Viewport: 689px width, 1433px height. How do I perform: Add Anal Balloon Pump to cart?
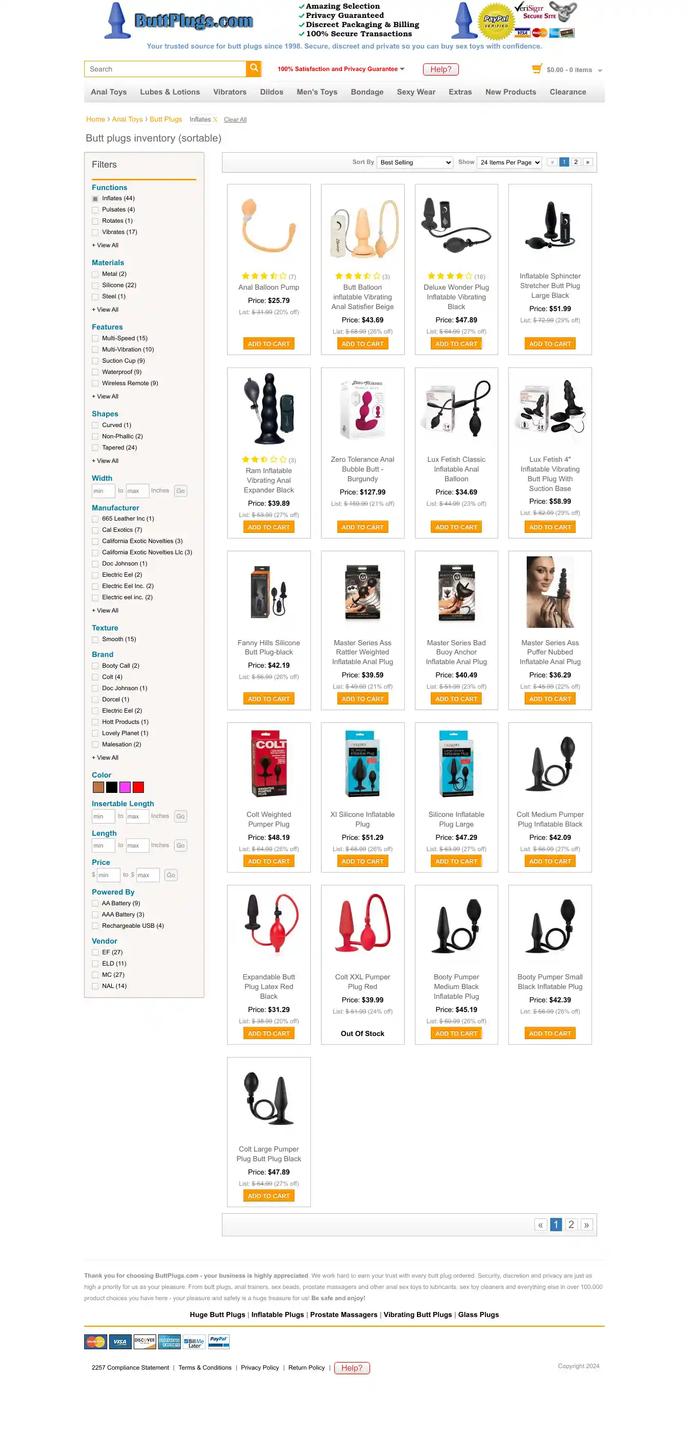268,344
